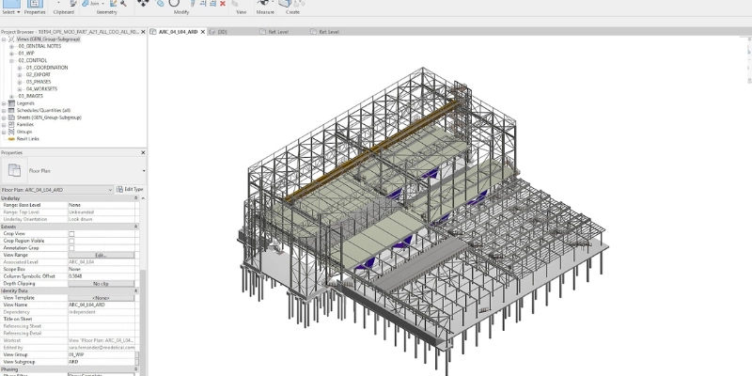Select Views (GEN_Group-Subgroup) tree item

click(x=49, y=39)
